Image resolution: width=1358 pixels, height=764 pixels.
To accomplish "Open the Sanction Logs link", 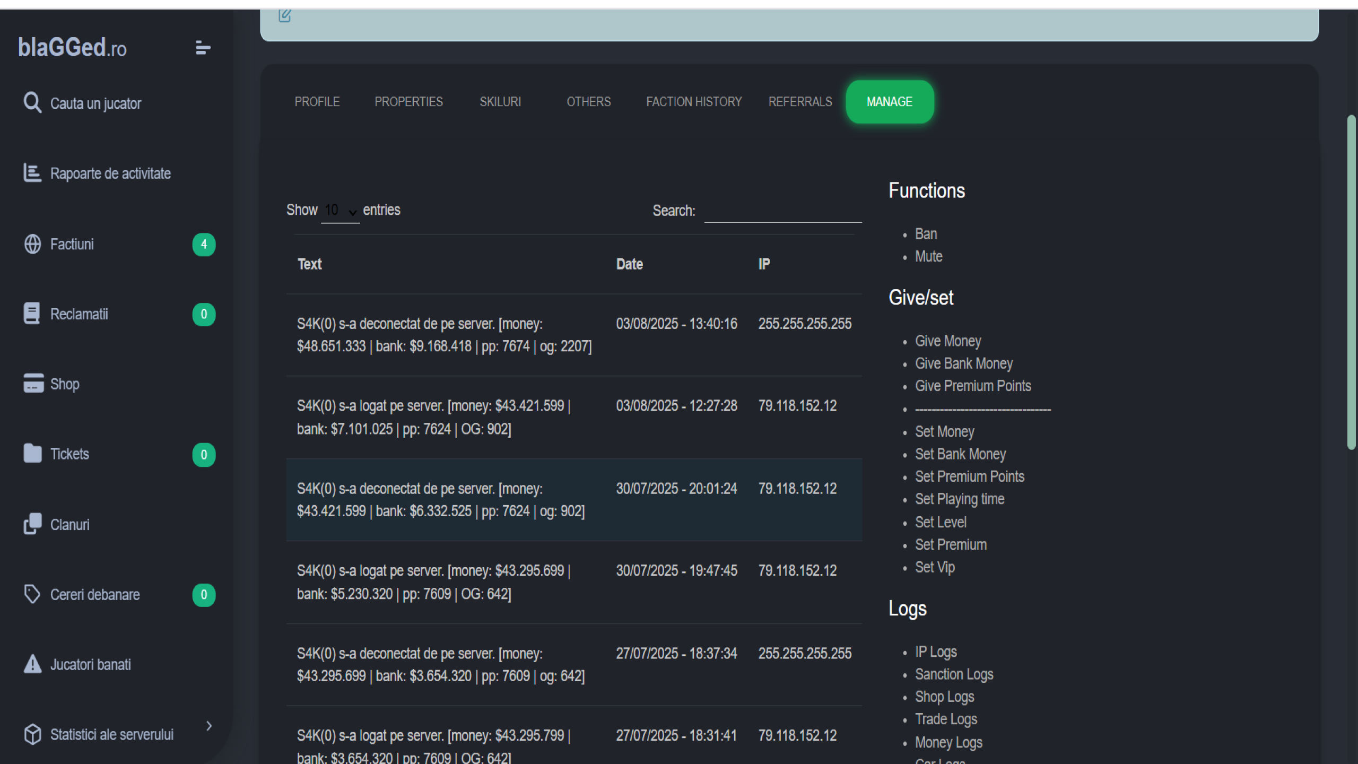I will pyautogui.click(x=954, y=674).
